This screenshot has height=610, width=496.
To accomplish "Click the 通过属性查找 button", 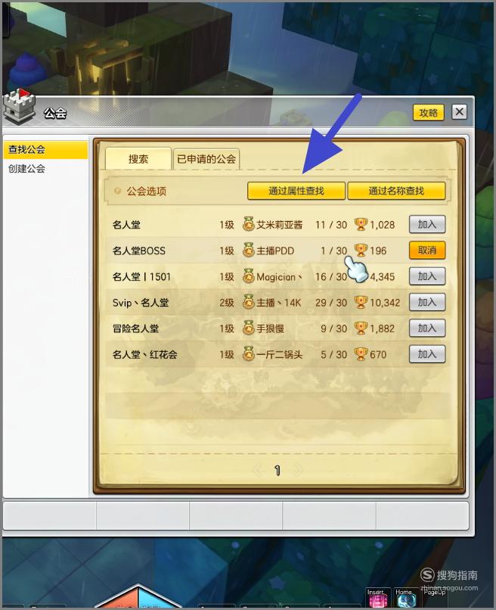I will (296, 191).
